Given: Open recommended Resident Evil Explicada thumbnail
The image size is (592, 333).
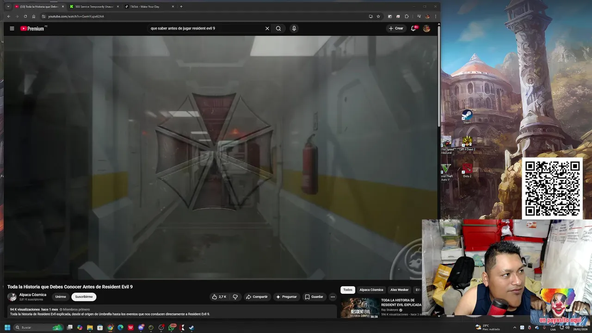Looking at the screenshot, I should (x=360, y=308).
